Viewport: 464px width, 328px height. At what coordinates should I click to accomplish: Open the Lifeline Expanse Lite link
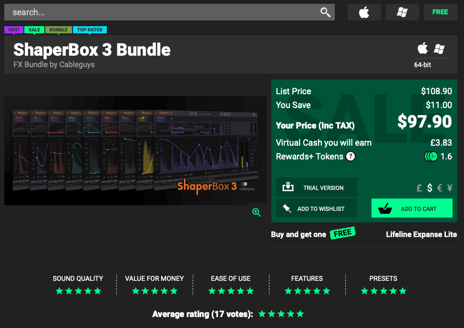click(x=422, y=234)
